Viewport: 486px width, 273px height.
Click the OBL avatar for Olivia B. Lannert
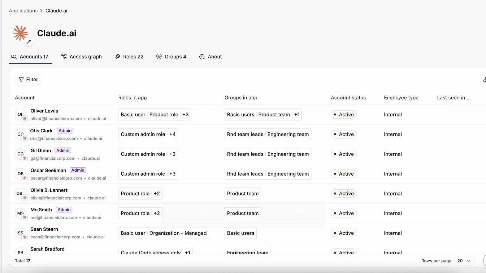pos(21,194)
